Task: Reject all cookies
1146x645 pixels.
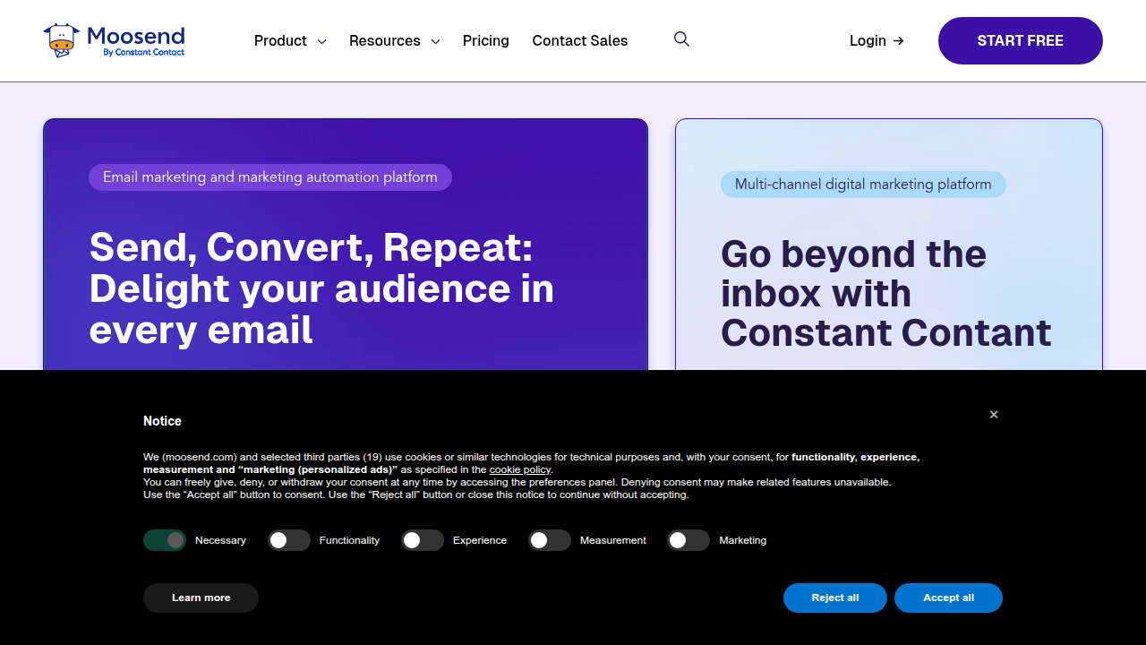Action: coord(835,598)
